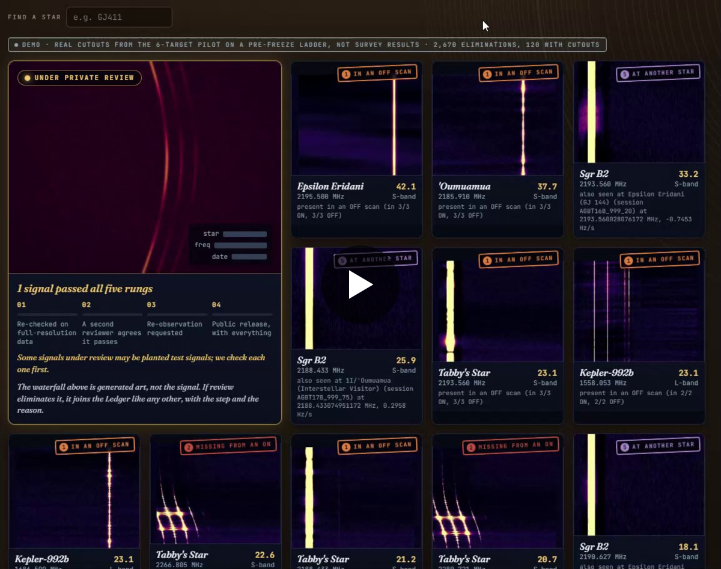
Task: Click the Off Scan badge on Kepler-992b 1558.053 MHz
Action: click(x=659, y=260)
